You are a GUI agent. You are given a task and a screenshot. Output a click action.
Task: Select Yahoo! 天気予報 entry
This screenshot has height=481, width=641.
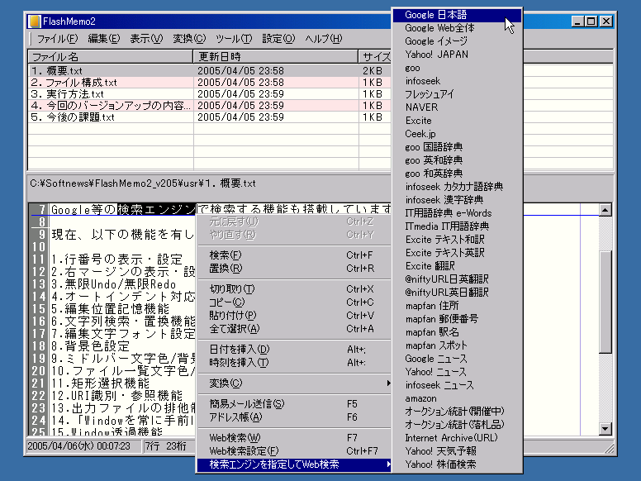tap(457, 451)
